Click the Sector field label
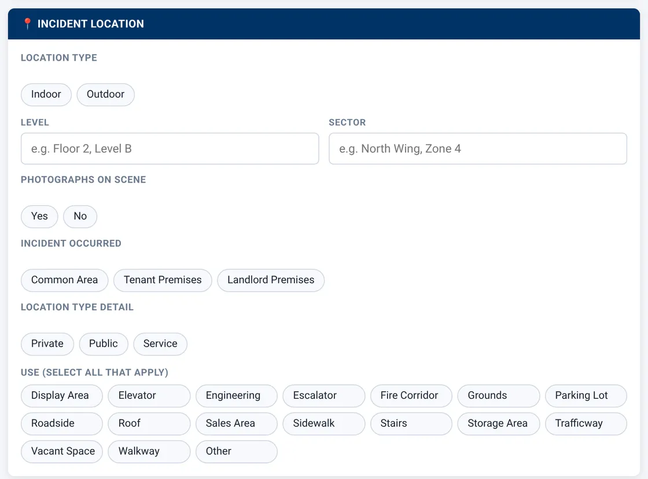 pos(348,122)
